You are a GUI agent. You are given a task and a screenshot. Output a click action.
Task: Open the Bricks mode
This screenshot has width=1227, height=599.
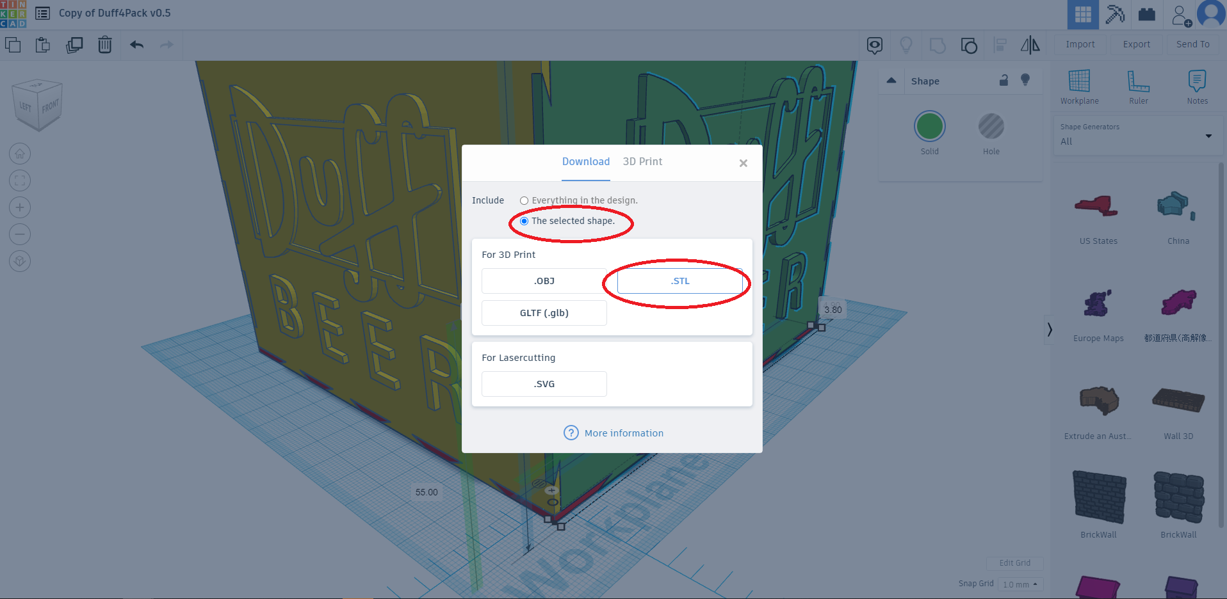(x=1147, y=14)
